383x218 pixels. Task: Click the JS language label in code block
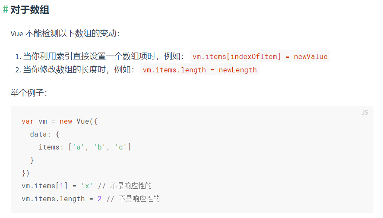pos(365,112)
